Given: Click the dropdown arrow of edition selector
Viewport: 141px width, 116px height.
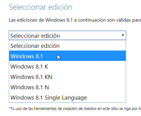Looking at the screenshot, I should [x=123, y=35].
